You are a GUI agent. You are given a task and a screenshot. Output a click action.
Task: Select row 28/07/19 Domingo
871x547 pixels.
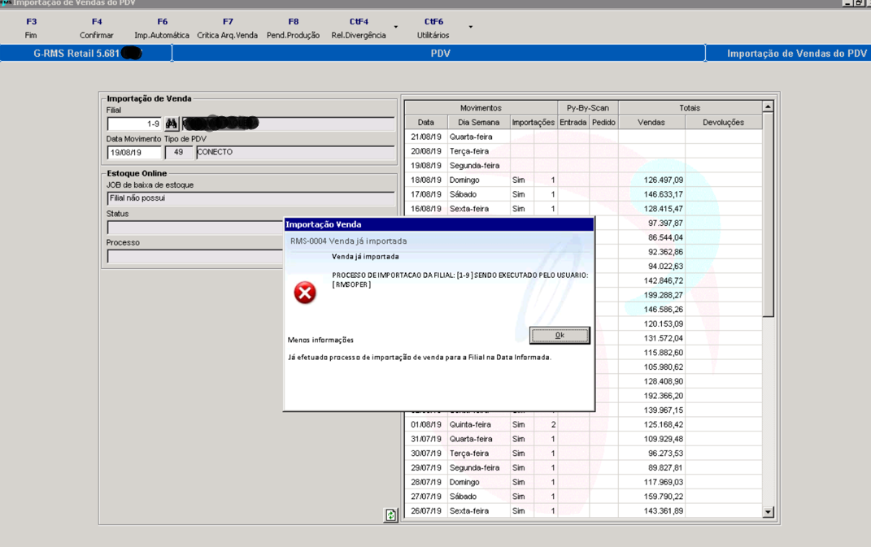583,482
